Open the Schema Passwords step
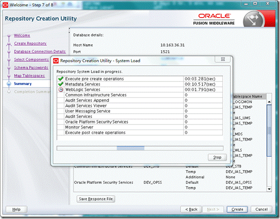280x219 pixels. point(31,68)
